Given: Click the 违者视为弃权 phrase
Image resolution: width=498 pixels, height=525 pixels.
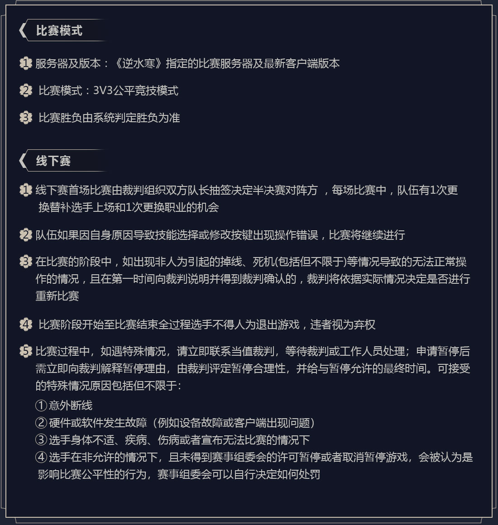Looking at the screenshot, I should pos(343,325).
